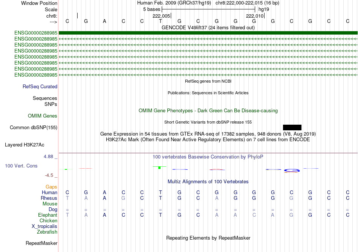Click Short Genetic Variants from dbSNP title

208,122
